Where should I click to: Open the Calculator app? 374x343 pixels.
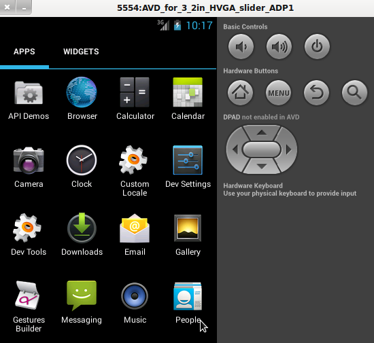135,98
